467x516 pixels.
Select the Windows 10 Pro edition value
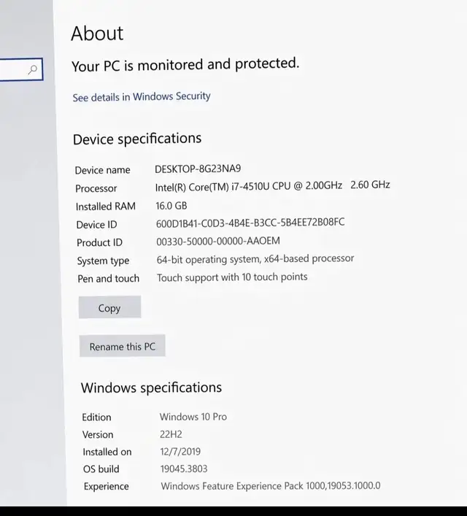[193, 417]
